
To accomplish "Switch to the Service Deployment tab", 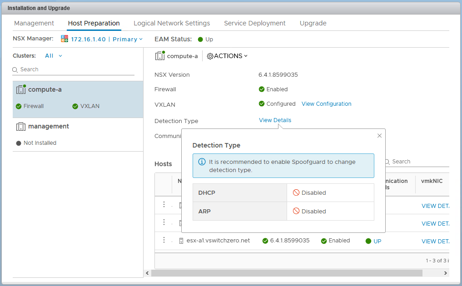I will [255, 23].
